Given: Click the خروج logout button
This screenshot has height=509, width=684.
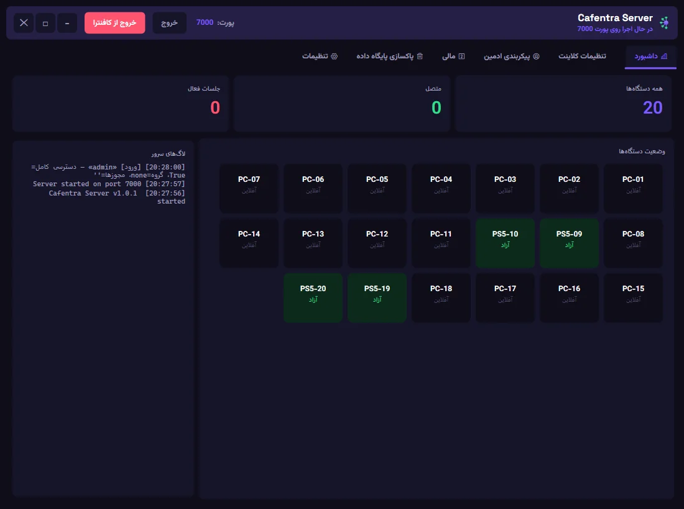Looking at the screenshot, I should point(169,22).
